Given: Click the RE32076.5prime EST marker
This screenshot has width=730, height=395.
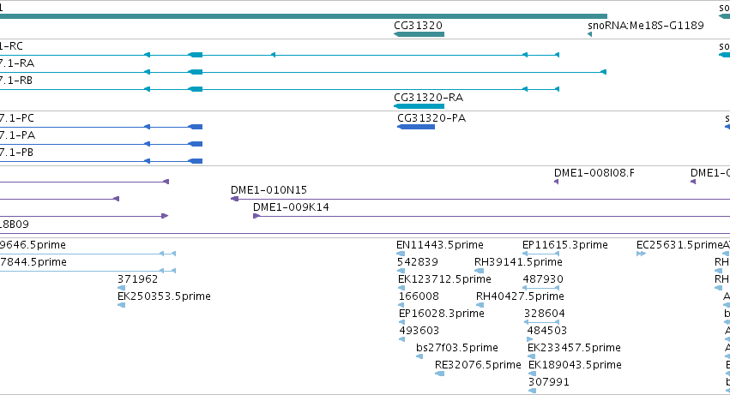Looking at the screenshot, I should click(439, 374).
